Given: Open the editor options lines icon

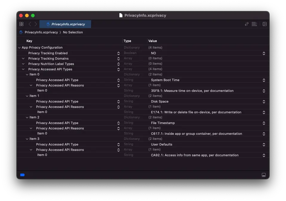Looking at the screenshot, I should coord(254,24).
